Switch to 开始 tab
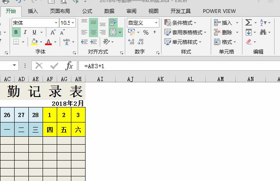This screenshot has width=280, height=181. 11,11
